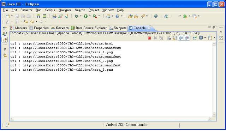This screenshot has width=226, height=131.
Task: Click the new Android project wizard icon
Action: [x=54, y=16]
